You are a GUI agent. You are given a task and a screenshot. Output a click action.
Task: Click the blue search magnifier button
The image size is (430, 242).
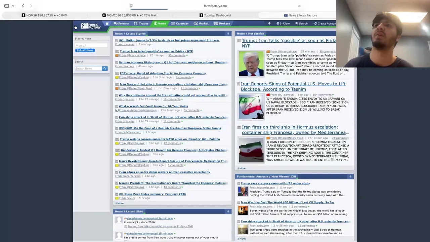[x=104, y=69]
